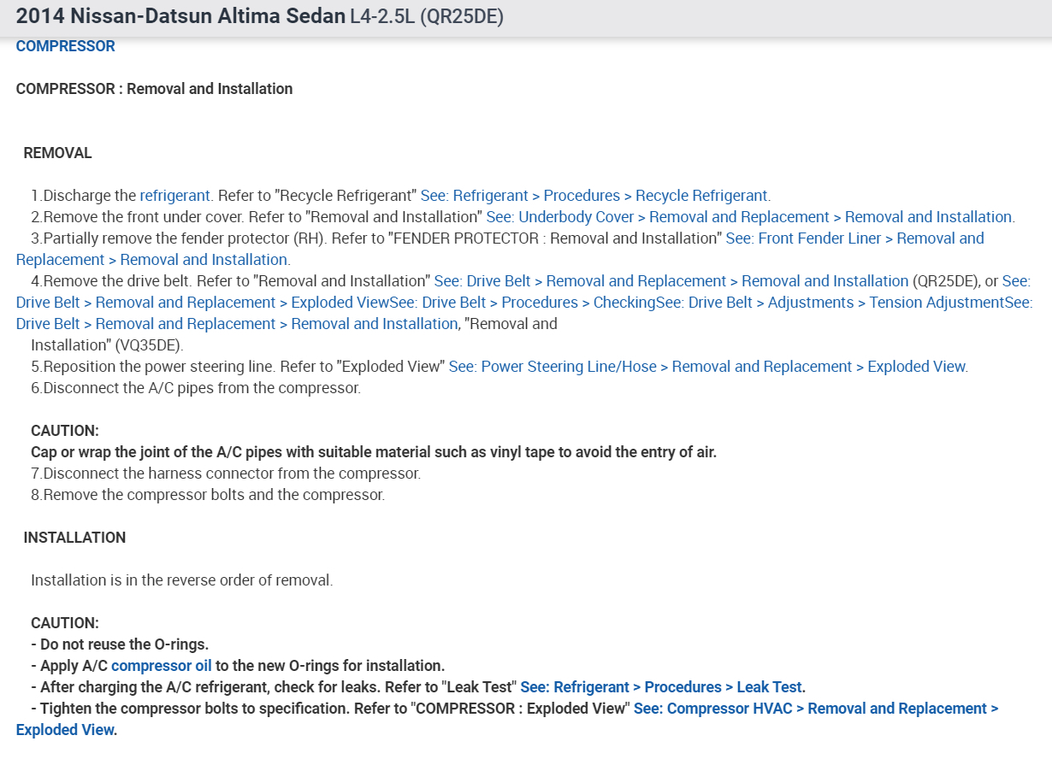Click the 'compressor oil' link
The height and width of the screenshot is (765, 1052).
161,666
